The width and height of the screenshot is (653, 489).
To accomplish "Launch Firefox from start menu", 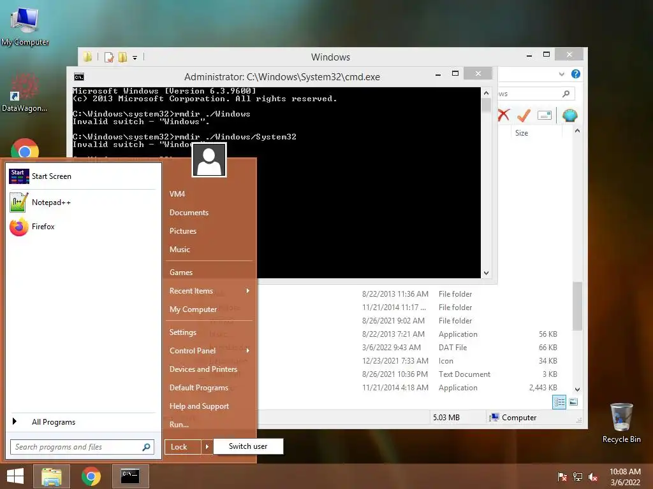I will coord(82,227).
